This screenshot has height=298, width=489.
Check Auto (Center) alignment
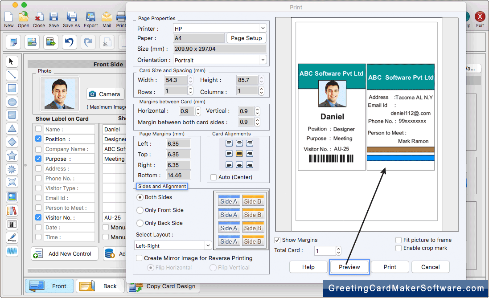[214, 177]
